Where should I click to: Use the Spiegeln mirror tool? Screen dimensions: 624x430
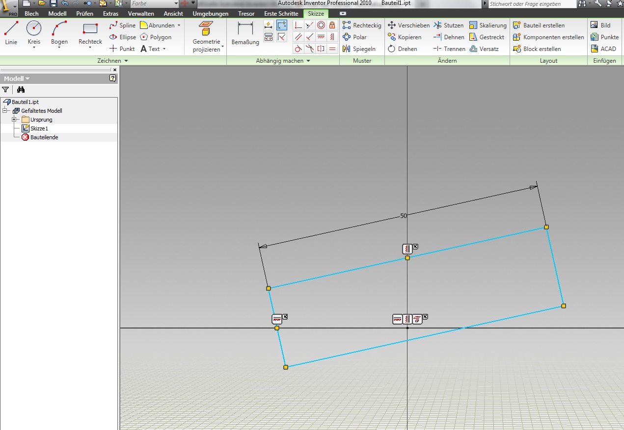pyautogui.click(x=359, y=49)
